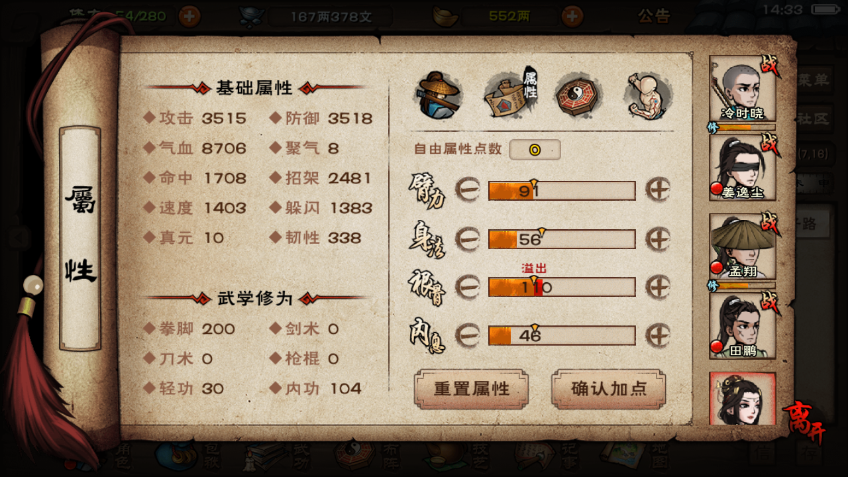Select the straw-hat character info icon
The height and width of the screenshot is (477, 848).
439,95
